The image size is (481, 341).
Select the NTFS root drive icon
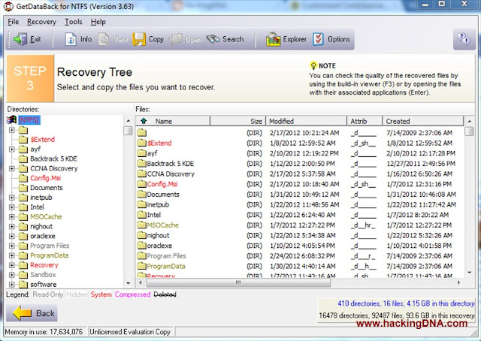pos(12,120)
